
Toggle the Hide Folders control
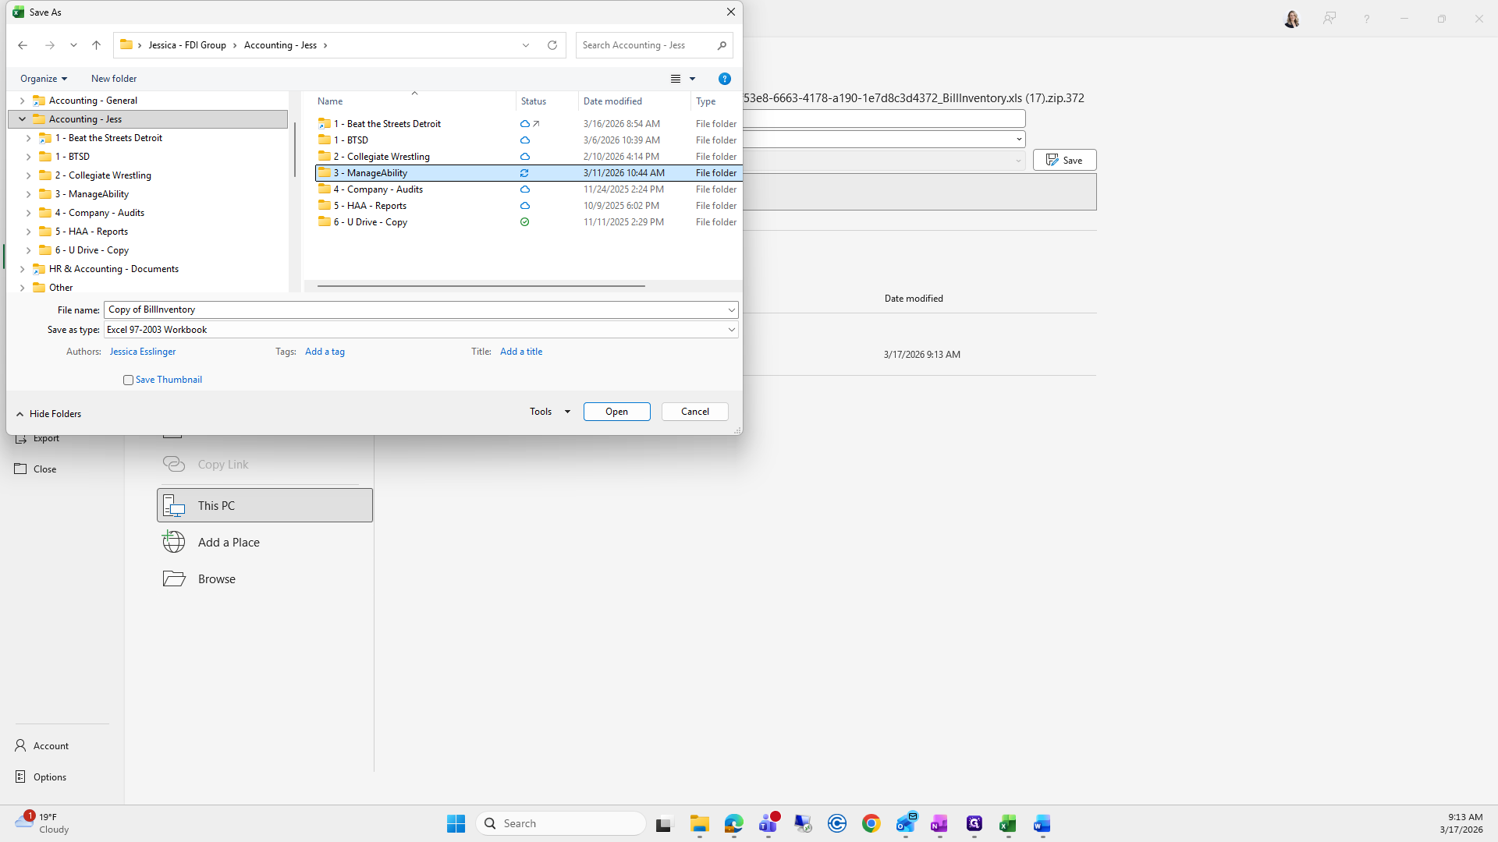coord(48,414)
